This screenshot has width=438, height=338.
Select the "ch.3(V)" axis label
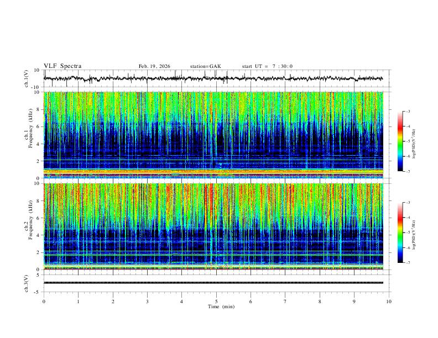[27, 283]
